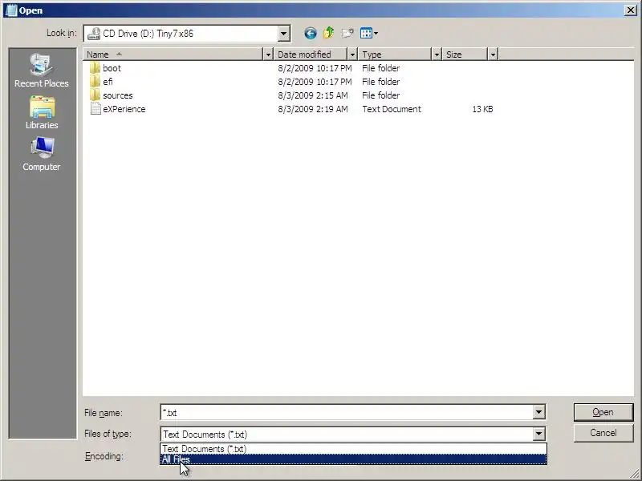
Task: Select the 'efi' folder name
Action: [x=108, y=82]
